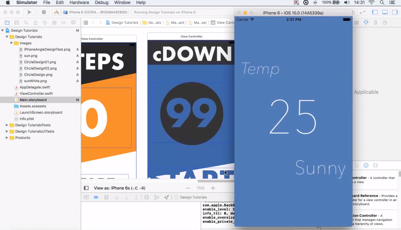Go forward with the editor's right chevron
401x230 pixels.
tap(100, 23)
